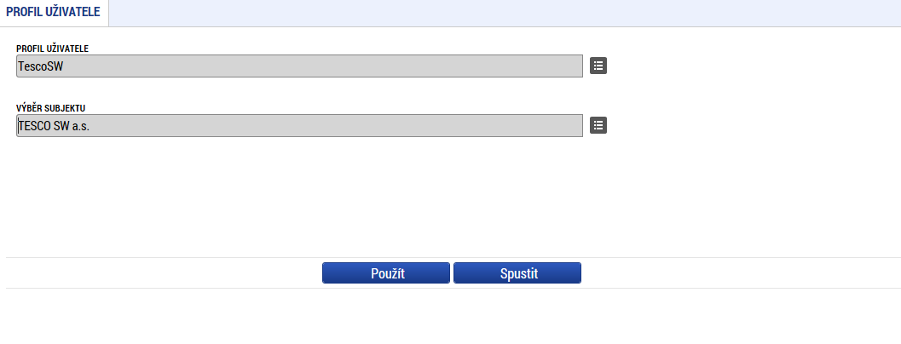Open the list icon beside TescoSW field
Viewport: 901px width, 344px height.
point(598,66)
